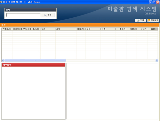This screenshot has height=121, width=160.
Task: Click the 재료 column header
Action: click(93, 29)
